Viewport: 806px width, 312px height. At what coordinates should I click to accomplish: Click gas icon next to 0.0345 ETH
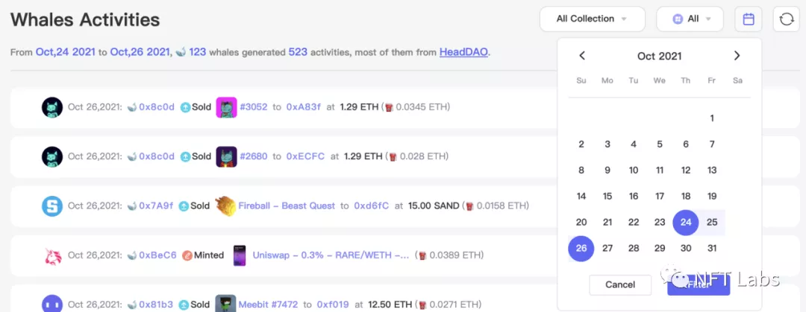click(389, 107)
